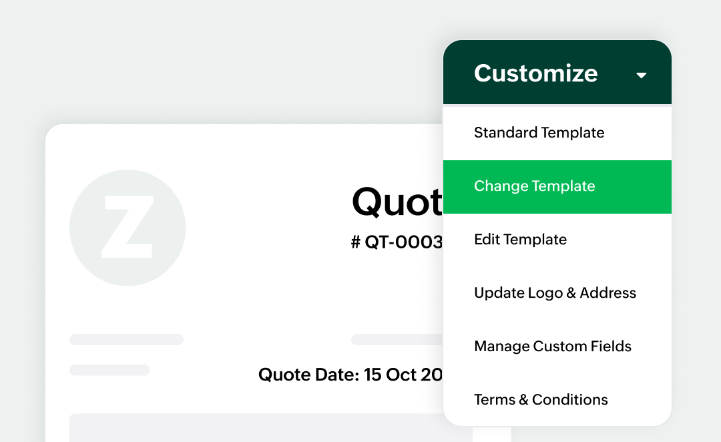Click the highlighted green menu row
The image size is (721, 442).
coord(557,186)
